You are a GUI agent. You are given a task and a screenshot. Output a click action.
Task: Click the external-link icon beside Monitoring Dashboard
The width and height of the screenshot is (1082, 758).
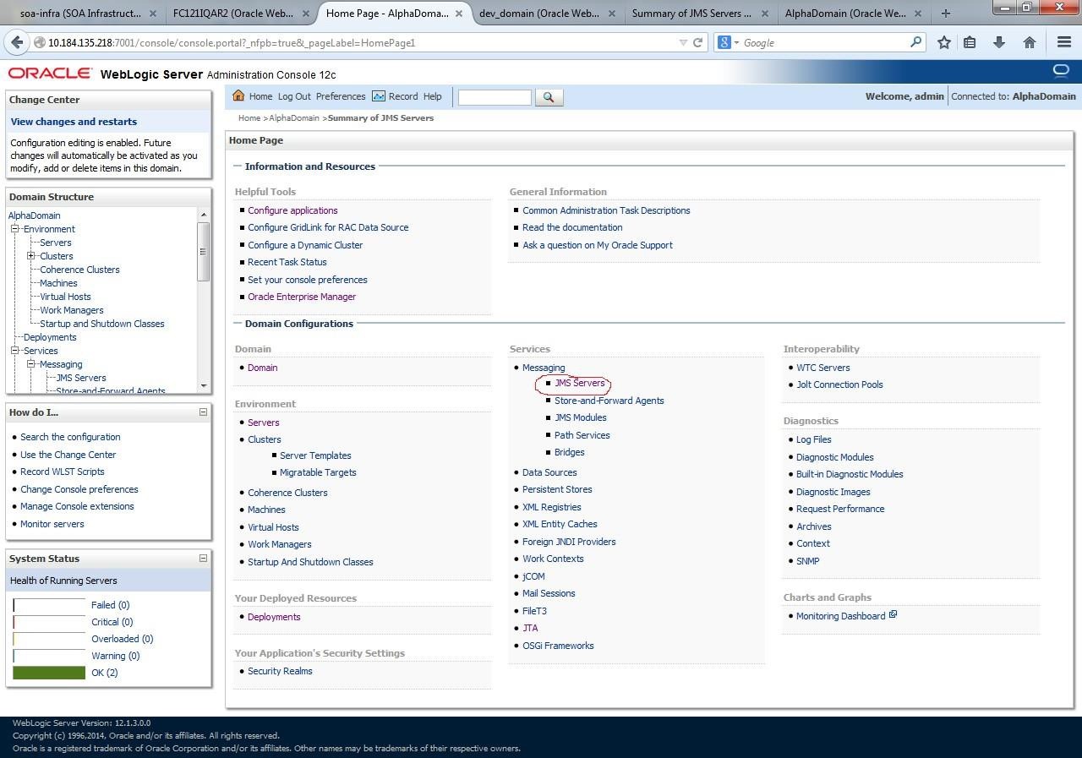coord(893,615)
